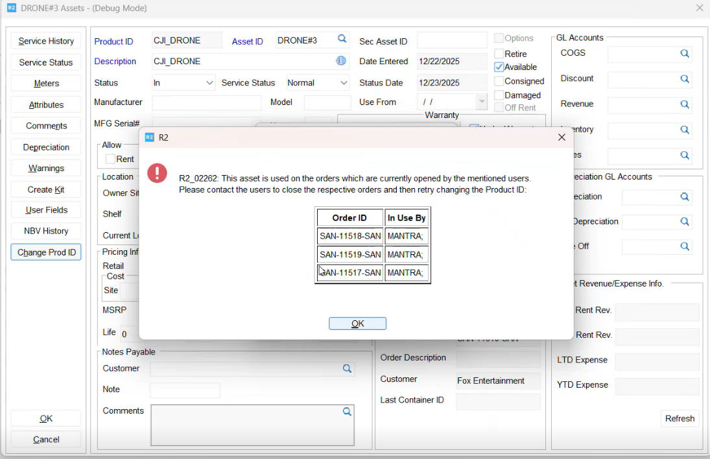Close the R2 error dialog
Image resolution: width=710 pixels, height=459 pixels.
pyautogui.click(x=562, y=137)
